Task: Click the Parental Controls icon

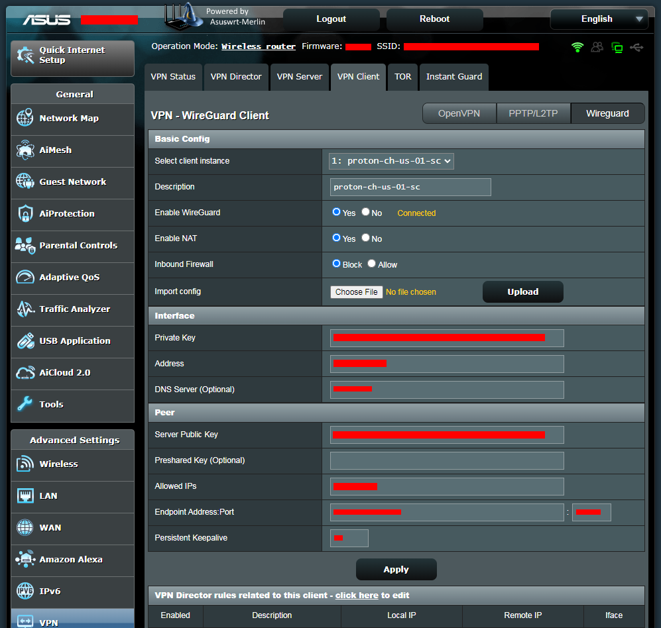Action: pyautogui.click(x=25, y=245)
